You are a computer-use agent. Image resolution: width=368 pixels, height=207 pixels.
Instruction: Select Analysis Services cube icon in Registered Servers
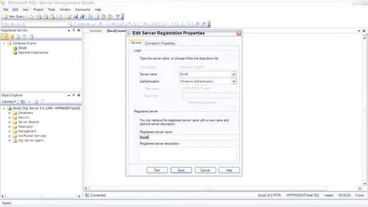click(11, 37)
